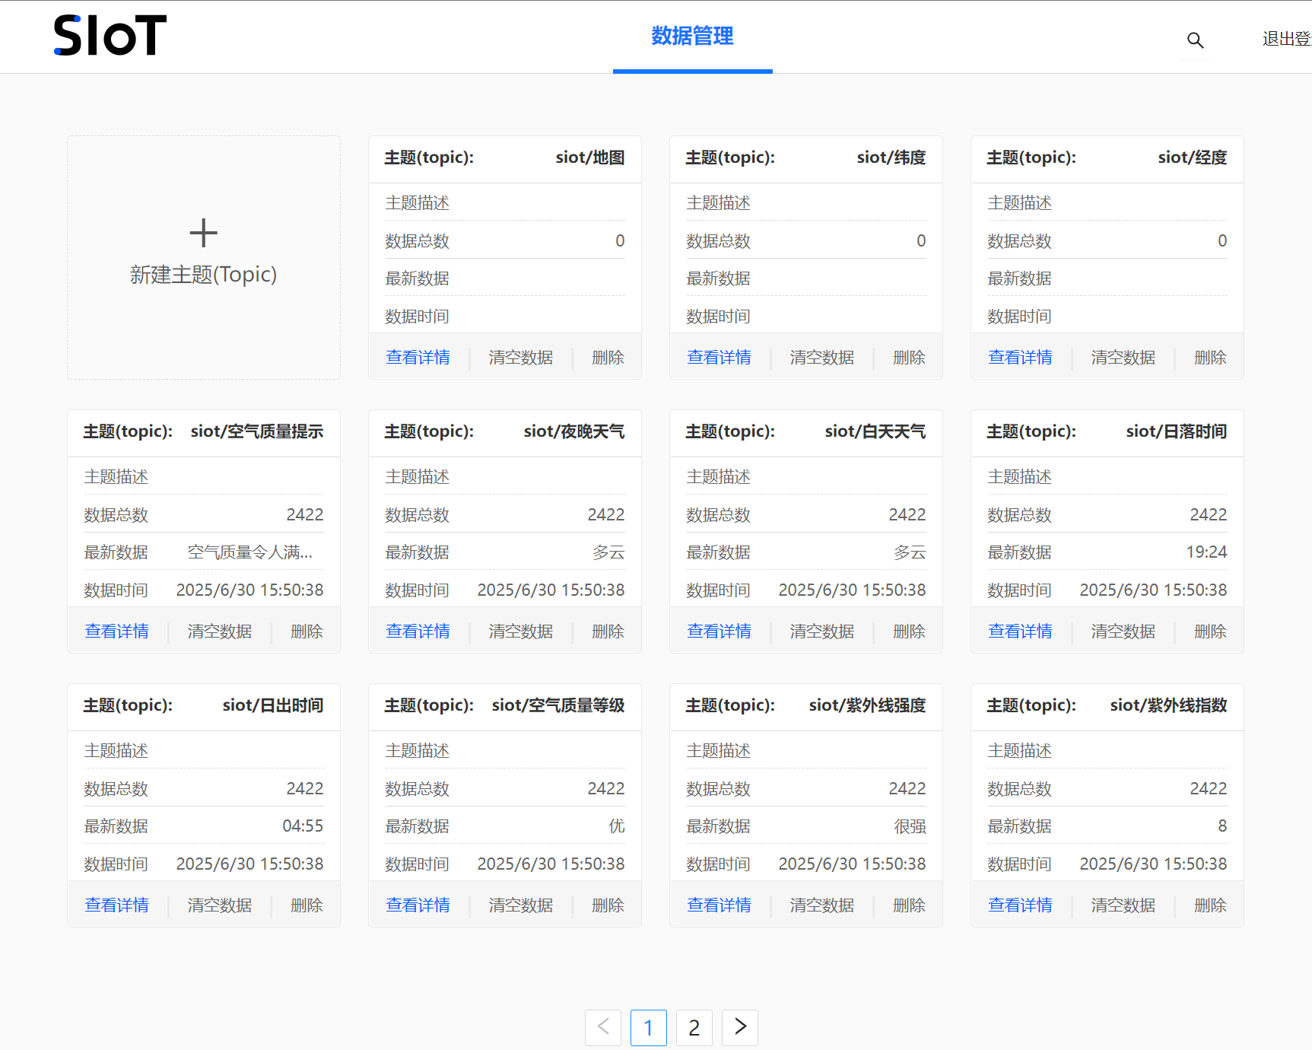Clear data of siot/紫外线强度 topic
Image resolution: width=1312 pixels, height=1050 pixels.
(x=822, y=905)
